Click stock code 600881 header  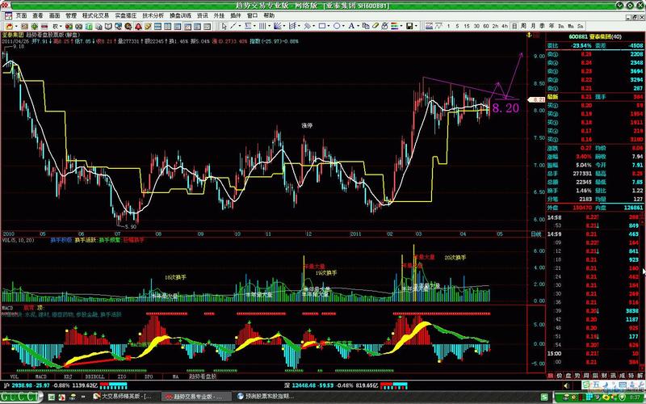(578, 36)
